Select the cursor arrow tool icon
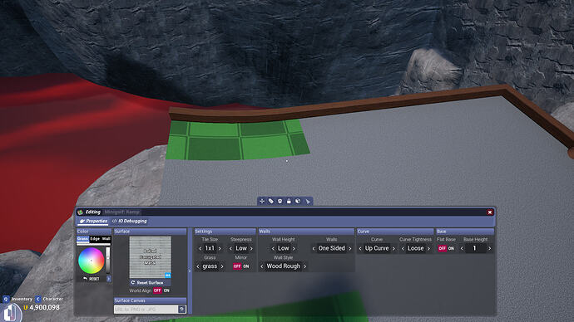The width and height of the screenshot is (574, 322). (308, 202)
